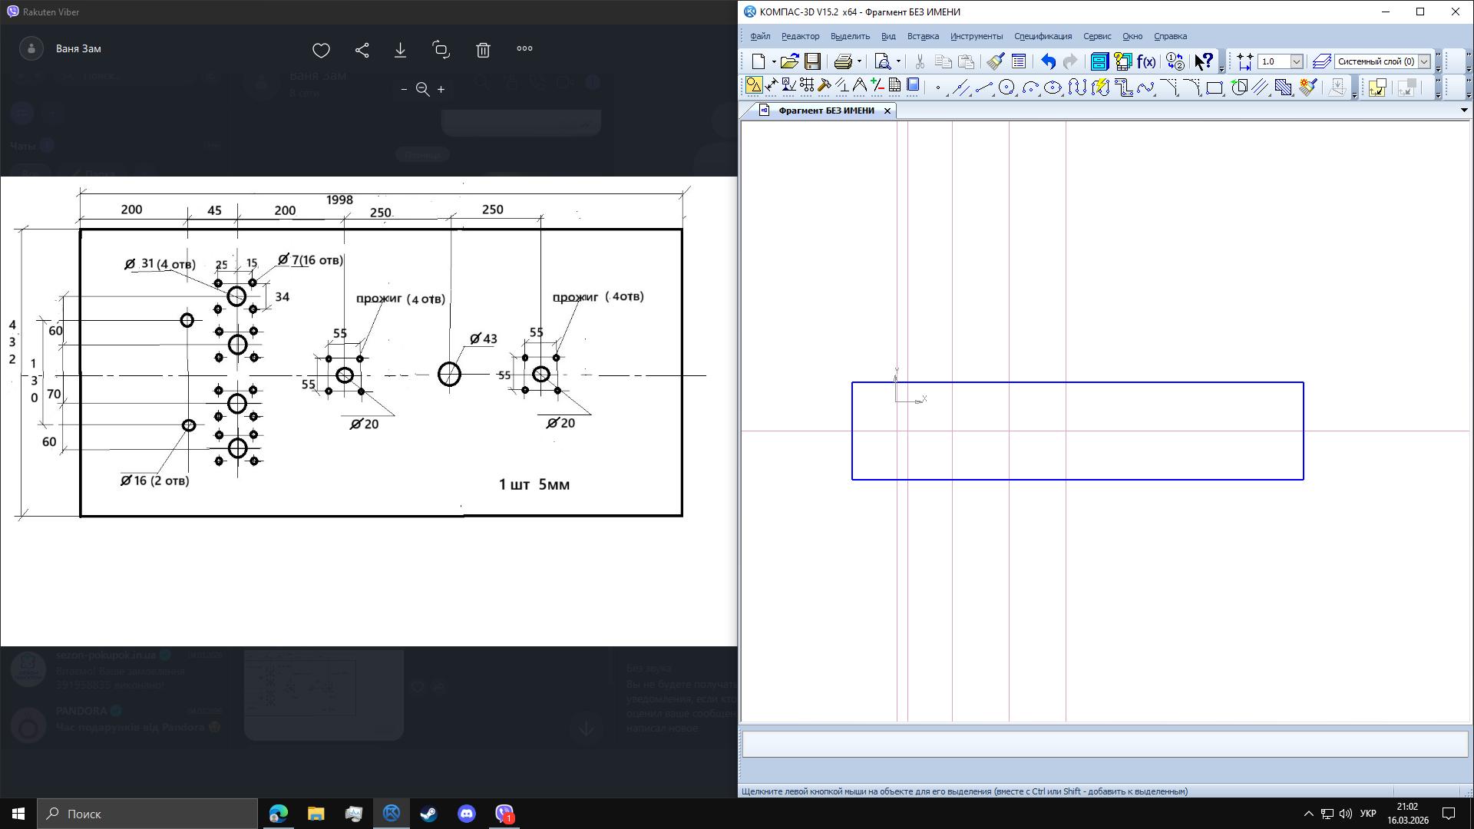
Task: Click the Windows taskbar search box
Action: [x=148, y=814]
